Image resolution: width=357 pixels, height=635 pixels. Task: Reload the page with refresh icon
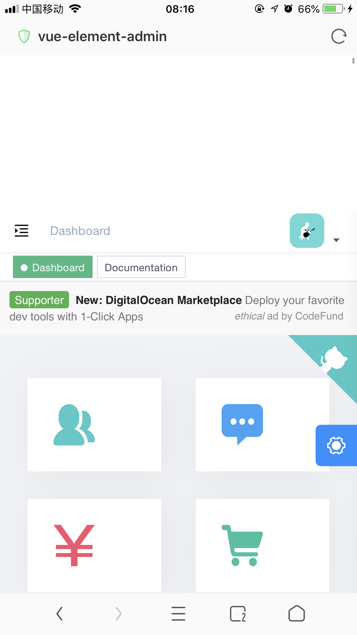pos(339,37)
